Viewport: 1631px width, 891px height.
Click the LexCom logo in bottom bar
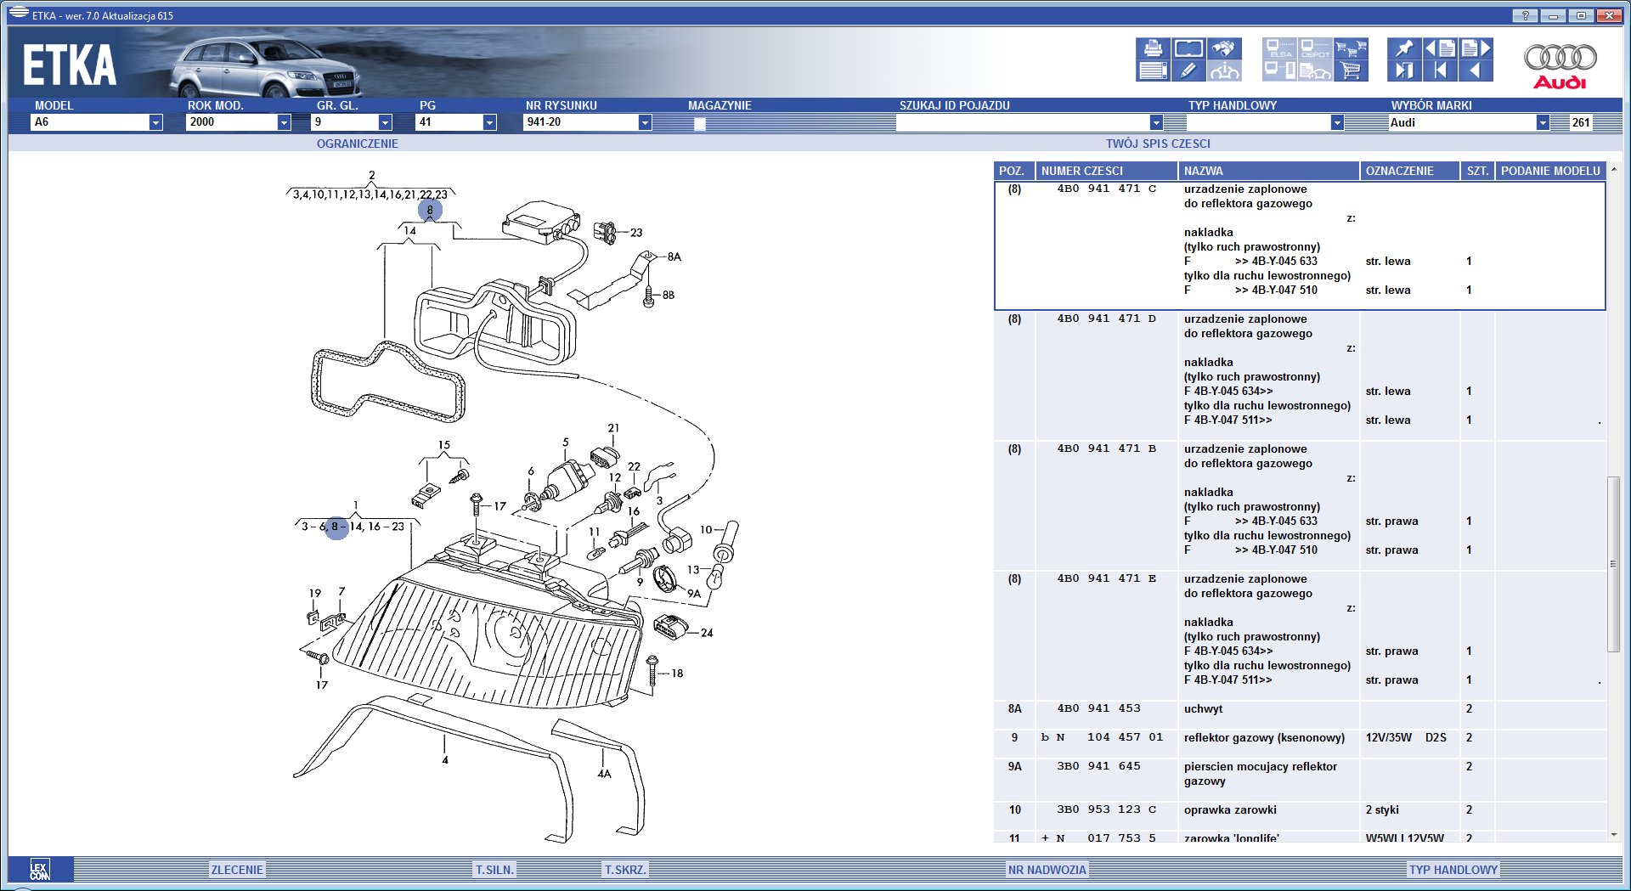click(x=40, y=870)
